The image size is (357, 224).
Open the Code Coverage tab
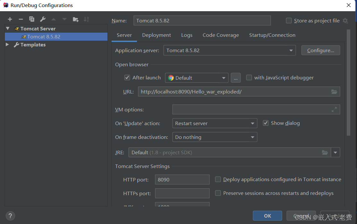tap(221, 35)
